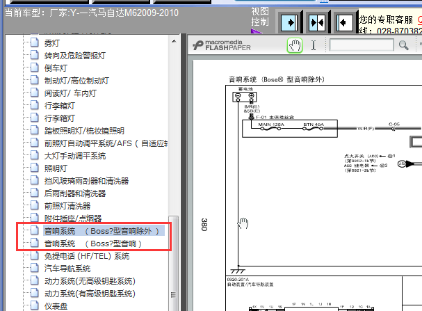Click the document icon beside 照明灯
422x311 pixels.
(35, 168)
